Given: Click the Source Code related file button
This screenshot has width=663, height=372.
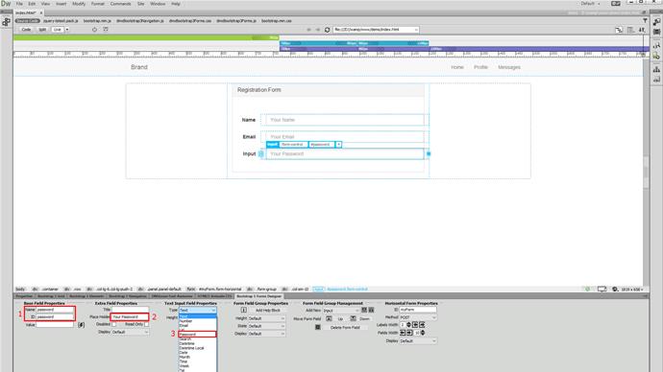Looking at the screenshot, I should coord(28,21).
